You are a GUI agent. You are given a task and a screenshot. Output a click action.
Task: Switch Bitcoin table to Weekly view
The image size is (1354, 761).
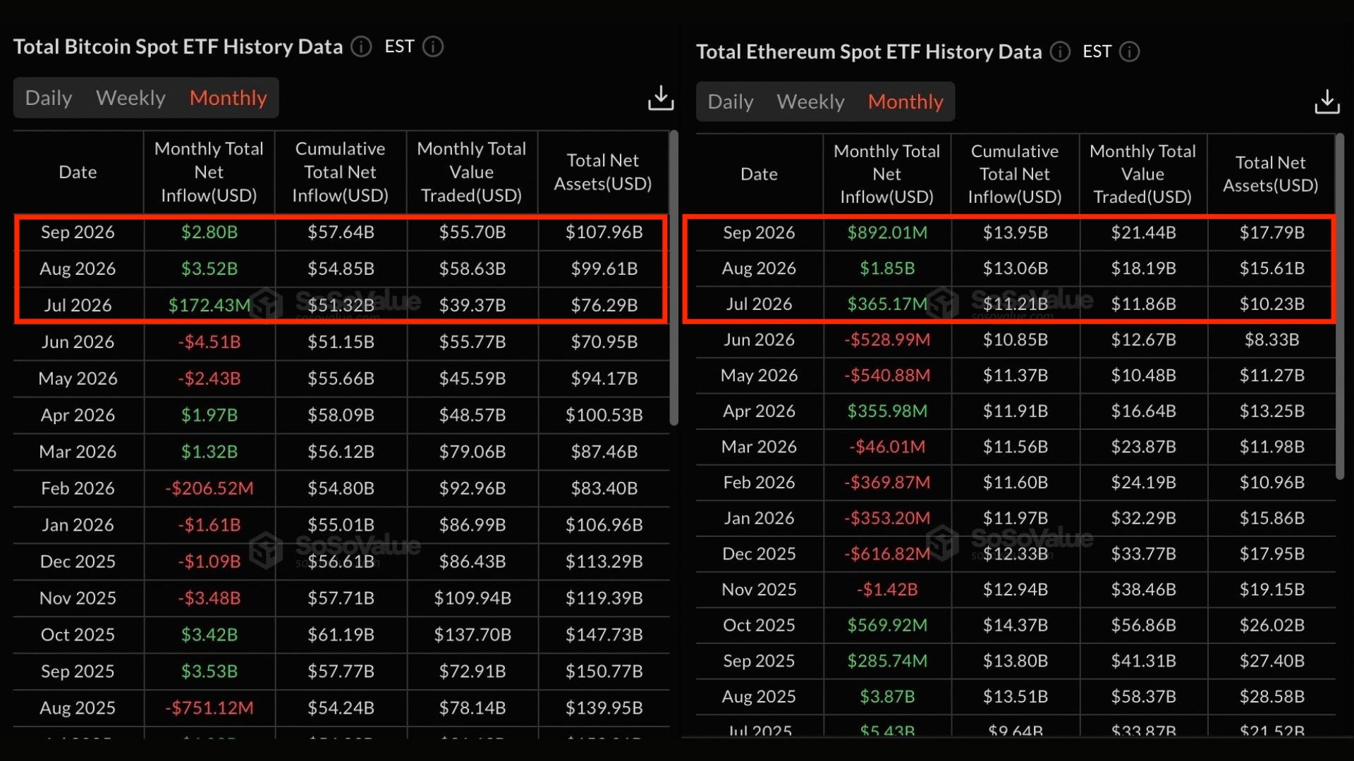[x=130, y=98]
